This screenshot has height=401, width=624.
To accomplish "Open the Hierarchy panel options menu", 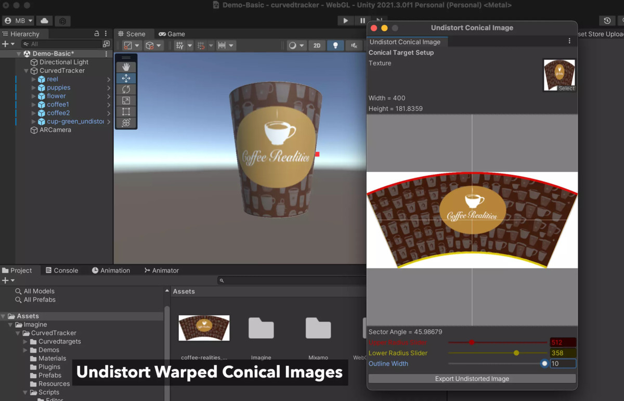I will pyautogui.click(x=106, y=33).
